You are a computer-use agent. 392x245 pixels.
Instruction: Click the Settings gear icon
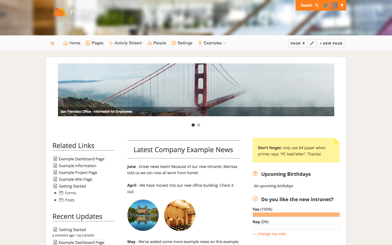(x=174, y=43)
